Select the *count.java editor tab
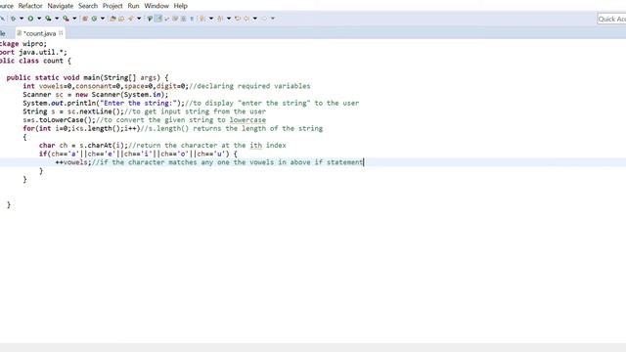Viewport: 626px width, 352px height. 39,33
